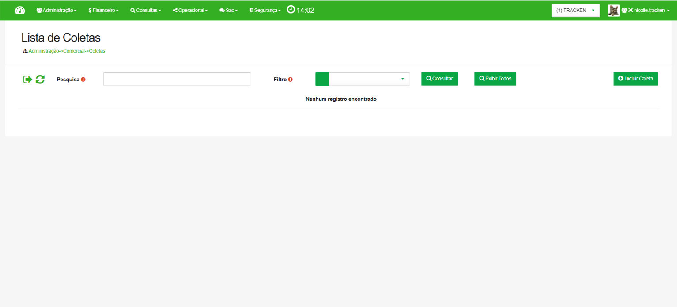
Task: Expand the Segurança dropdown menu
Action: tap(265, 10)
